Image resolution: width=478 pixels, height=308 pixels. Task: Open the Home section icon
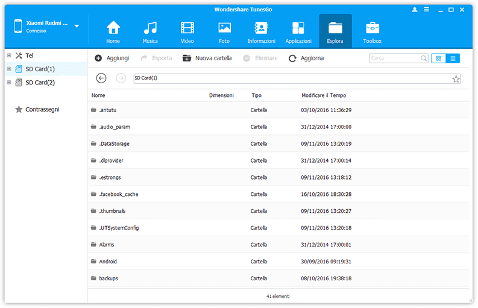pos(113,28)
